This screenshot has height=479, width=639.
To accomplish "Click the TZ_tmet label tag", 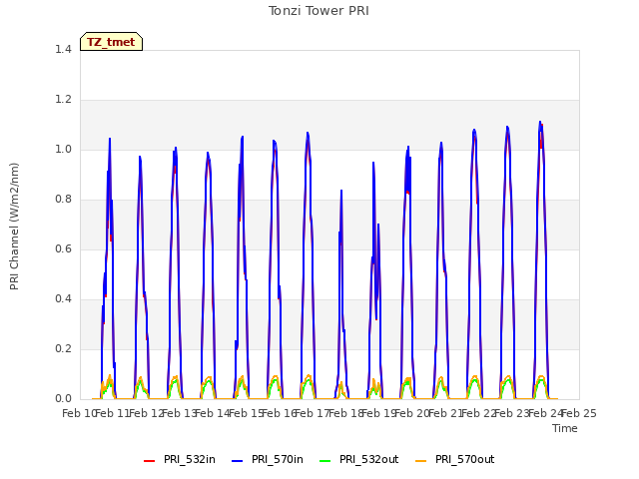I will tap(111, 42).
